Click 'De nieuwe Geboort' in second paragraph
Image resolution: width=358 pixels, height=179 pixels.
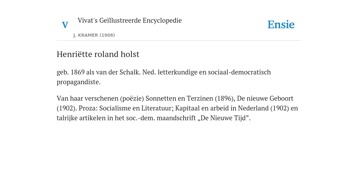point(265,98)
